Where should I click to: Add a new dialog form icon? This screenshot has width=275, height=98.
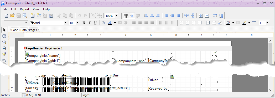pos(39,16)
